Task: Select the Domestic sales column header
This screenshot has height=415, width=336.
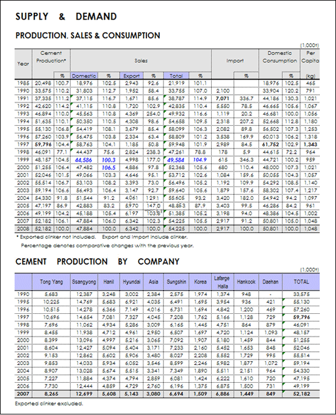Action: tap(84, 76)
